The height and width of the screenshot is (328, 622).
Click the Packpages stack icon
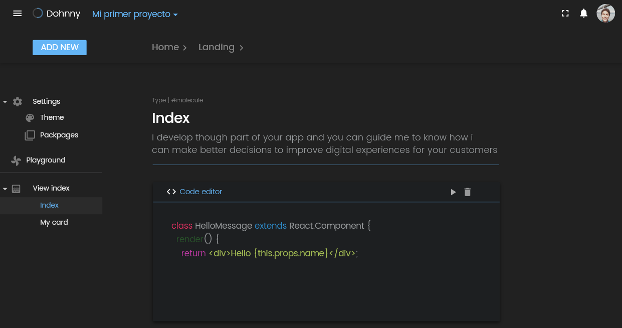click(x=30, y=135)
